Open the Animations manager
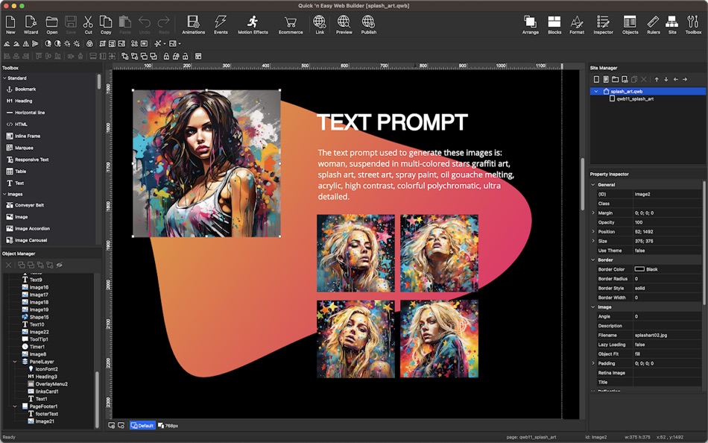Viewport: 708px width, 443px height. (193, 25)
